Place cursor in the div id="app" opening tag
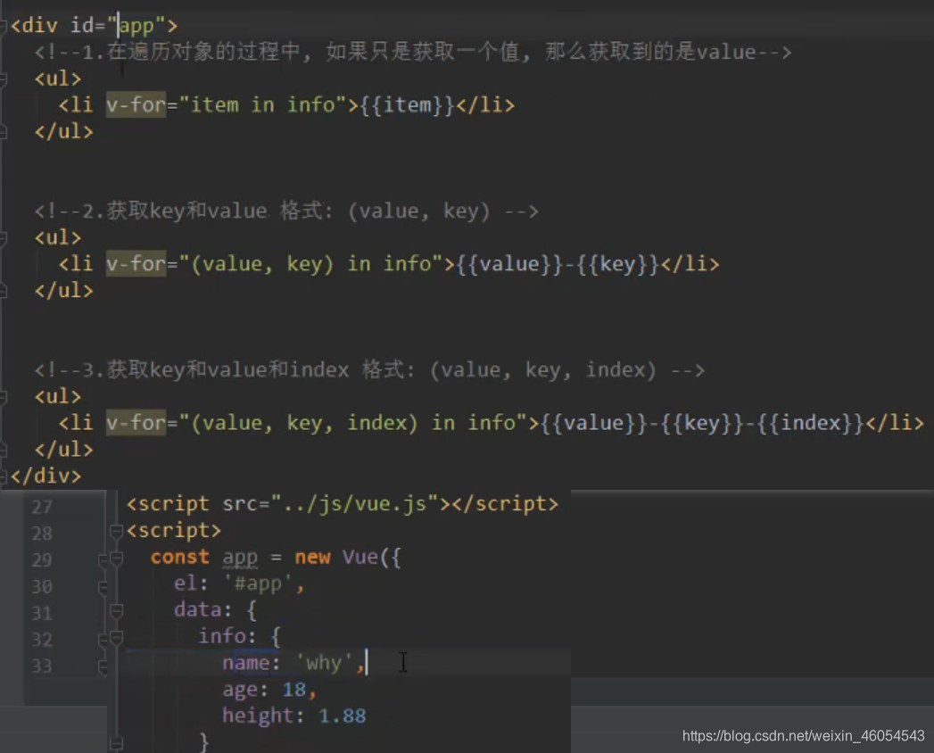The height and width of the screenshot is (753, 934). tap(95, 26)
